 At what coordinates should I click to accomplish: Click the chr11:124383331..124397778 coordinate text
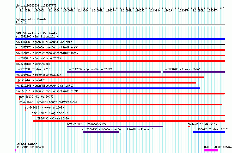(36, 5)
